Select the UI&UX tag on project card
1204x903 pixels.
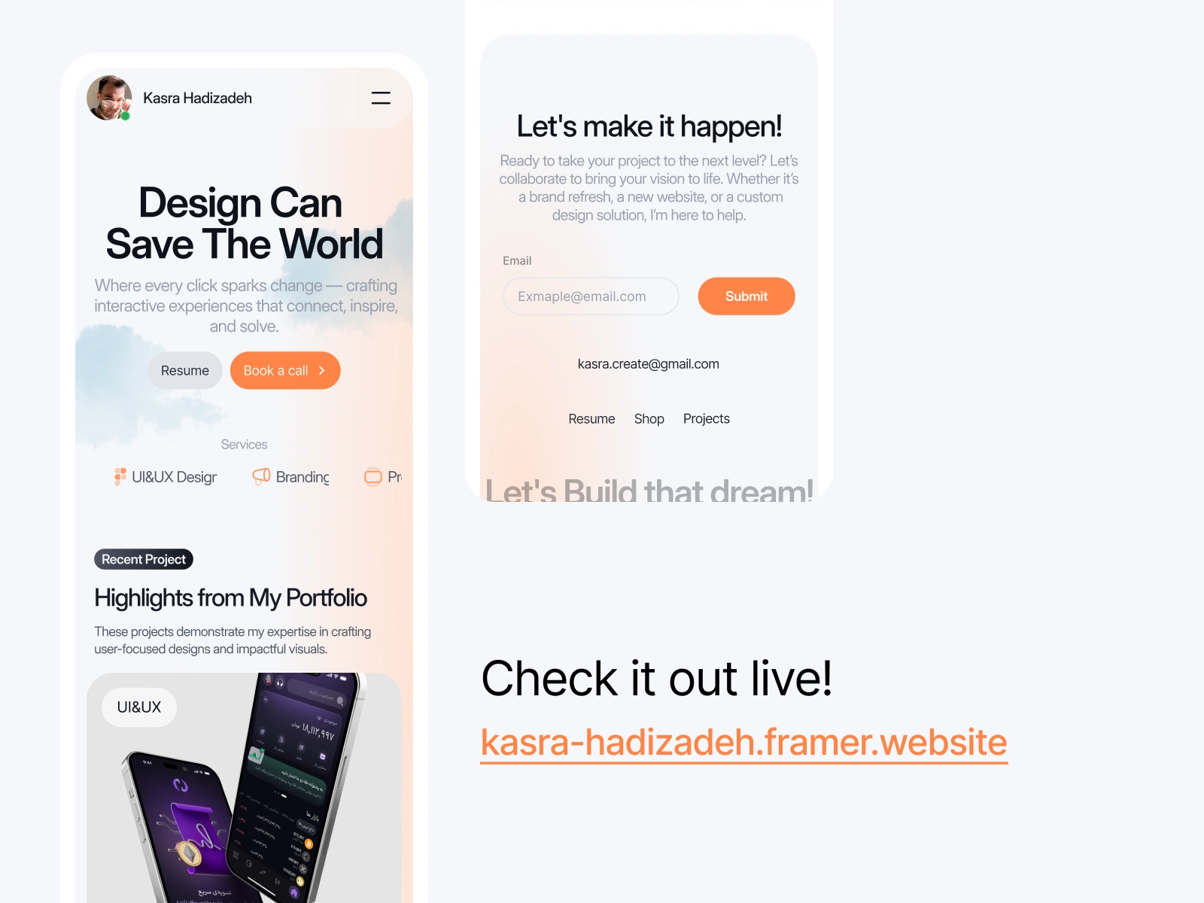[x=139, y=707]
